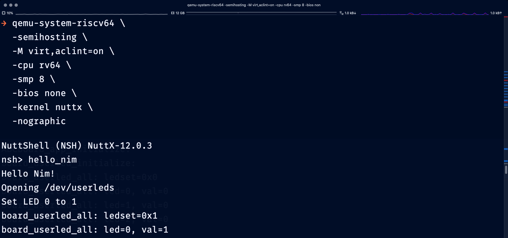Click the board_userled_all: ledset=0x1 line
Screen dimensions: 508x238
tap(80, 216)
